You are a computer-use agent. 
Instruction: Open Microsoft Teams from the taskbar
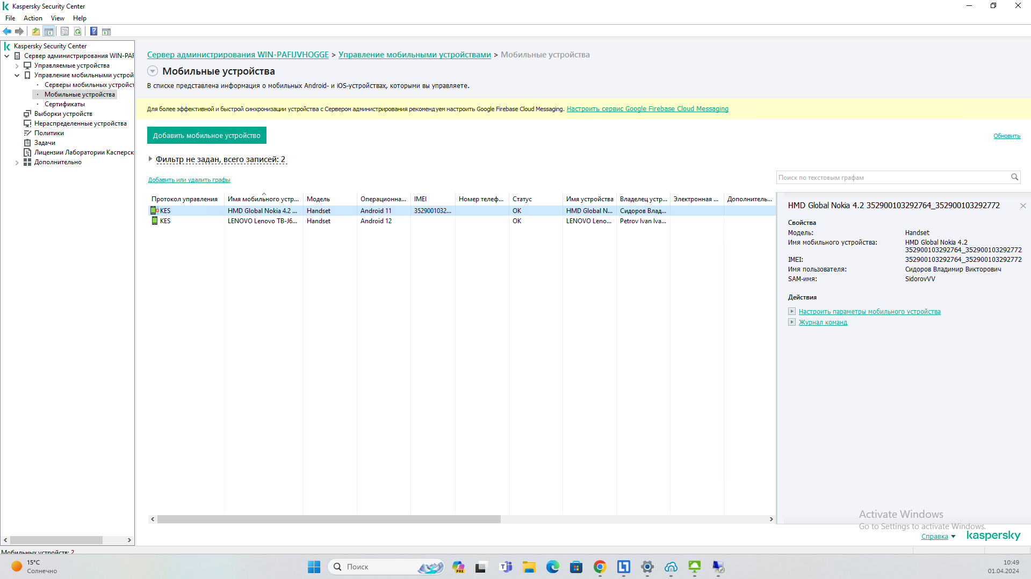505,567
